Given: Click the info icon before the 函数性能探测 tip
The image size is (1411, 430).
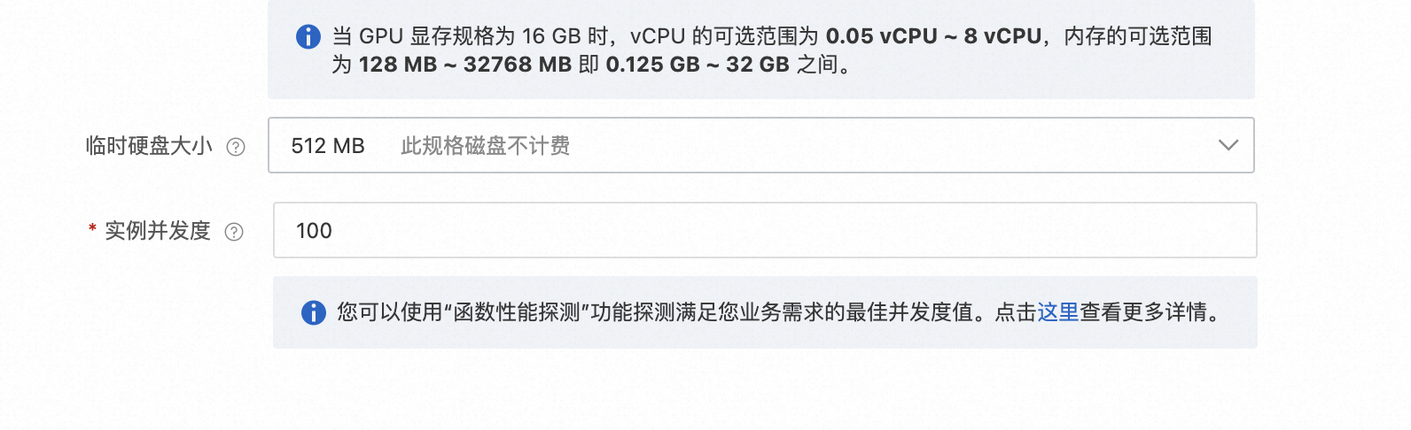Looking at the screenshot, I should coord(313,312).
